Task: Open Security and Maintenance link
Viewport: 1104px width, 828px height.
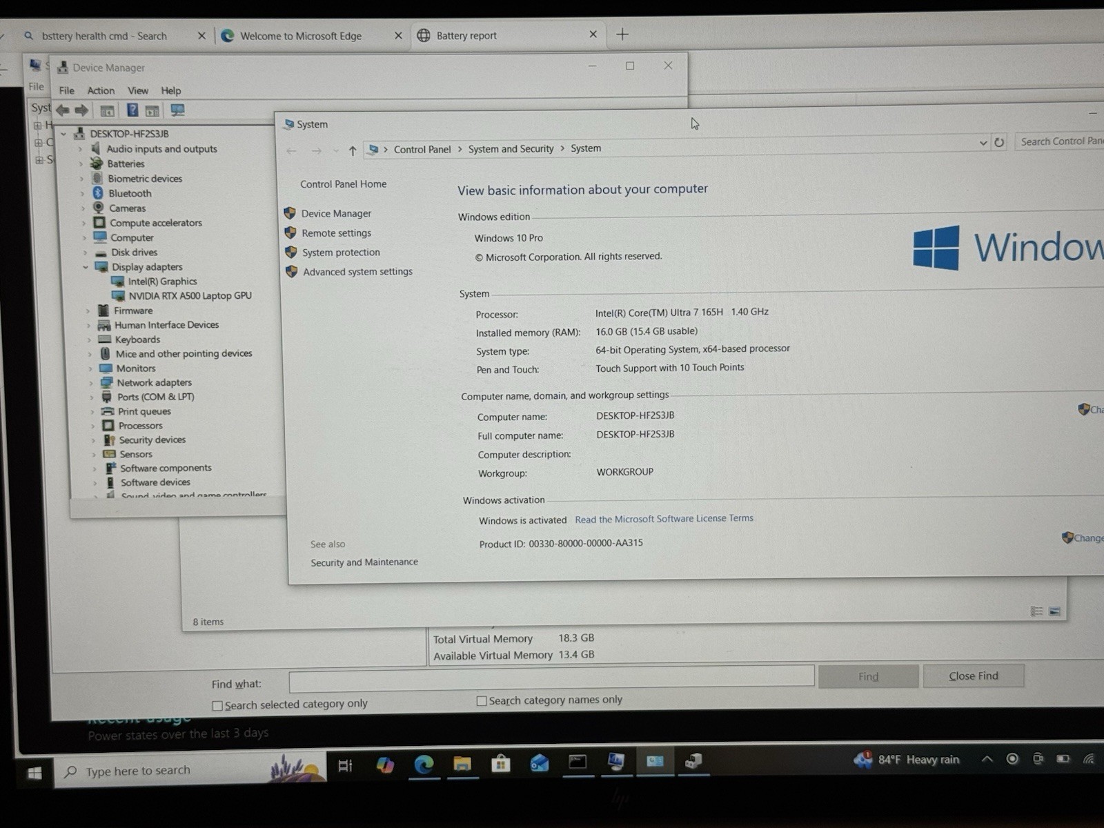Action: pyautogui.click(x=364, y=562)
